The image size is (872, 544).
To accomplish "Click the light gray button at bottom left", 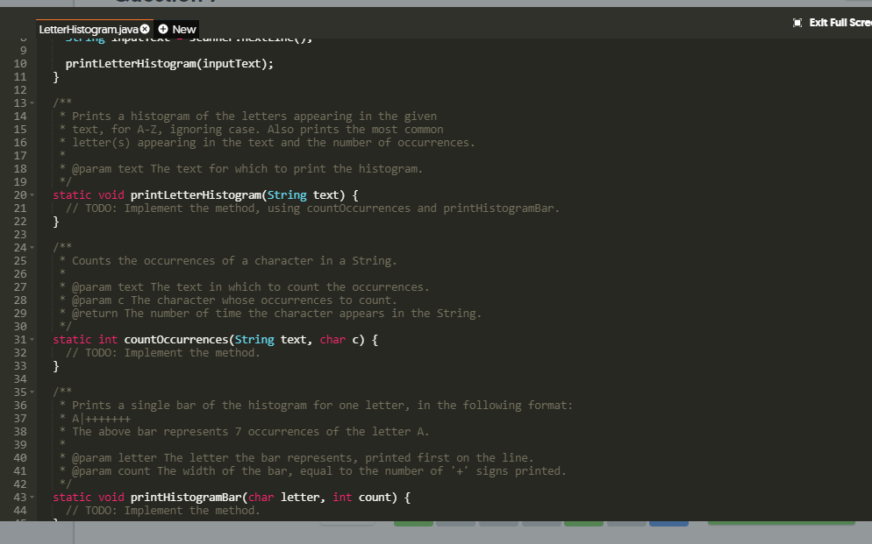I will point(348,524).
